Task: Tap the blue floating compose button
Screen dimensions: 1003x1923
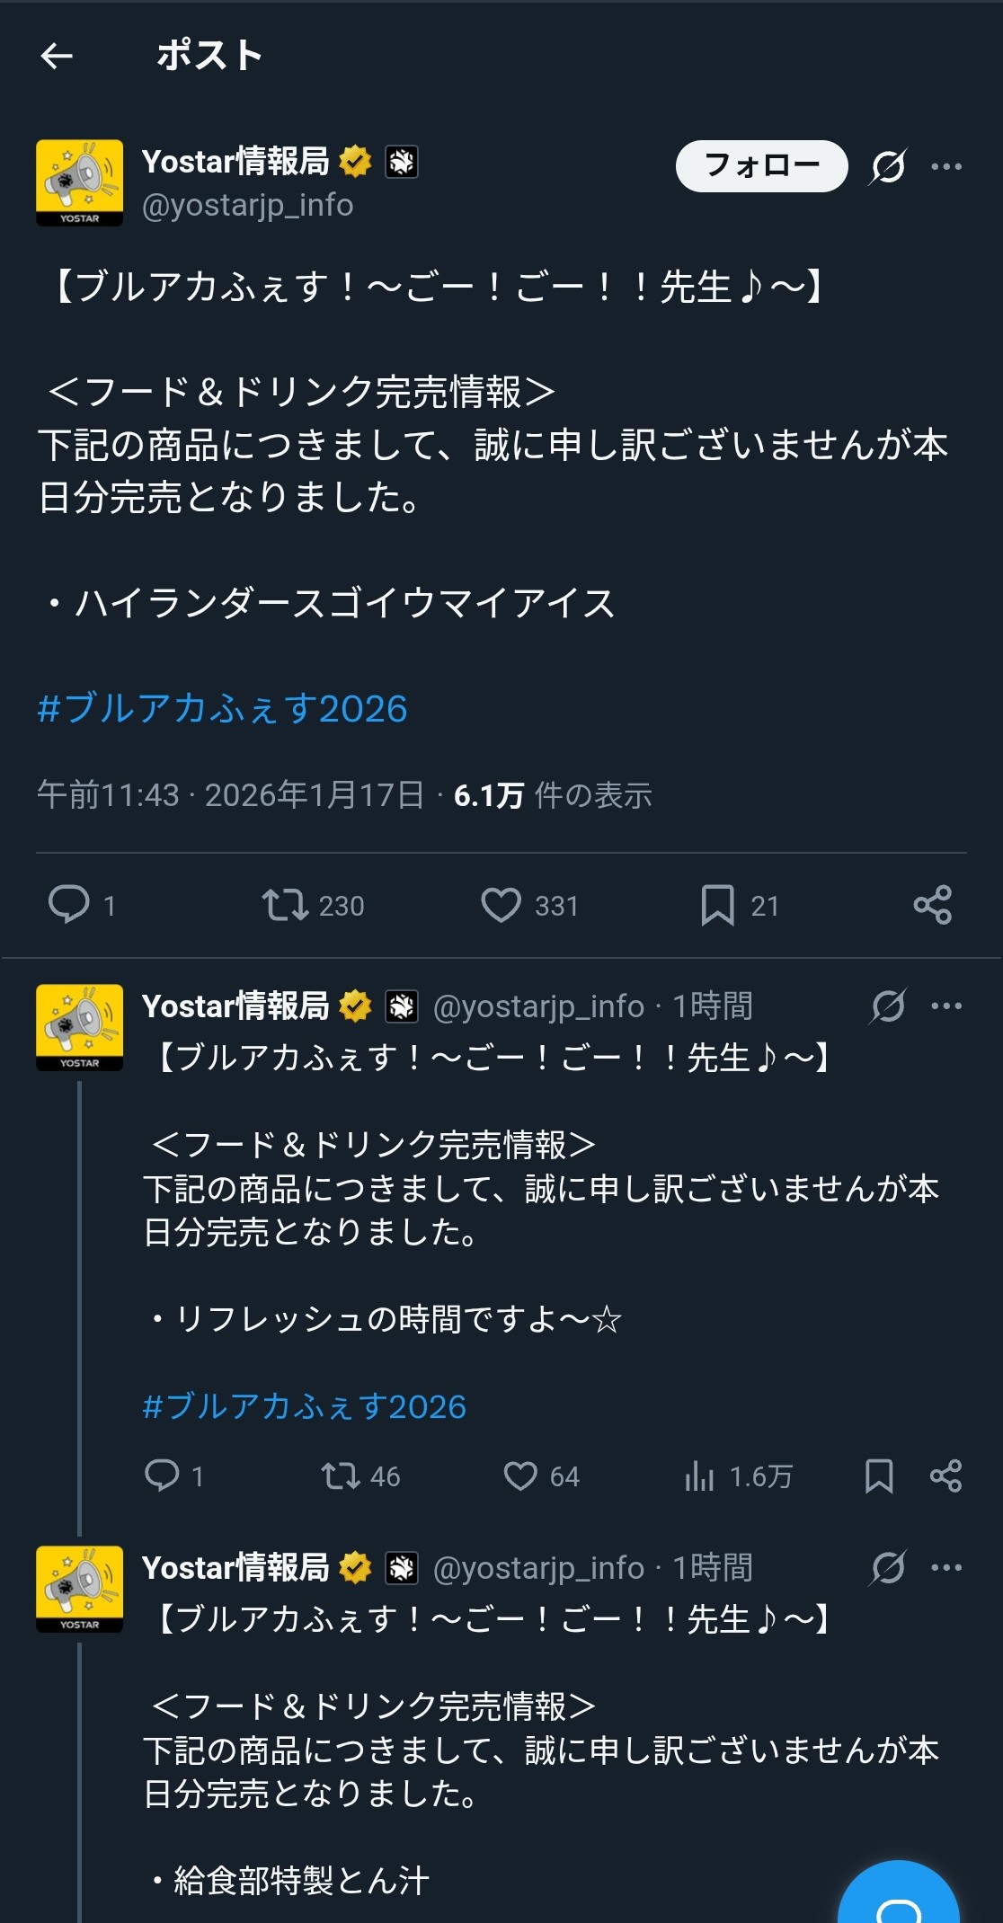Action: [x=899, y=1898]
